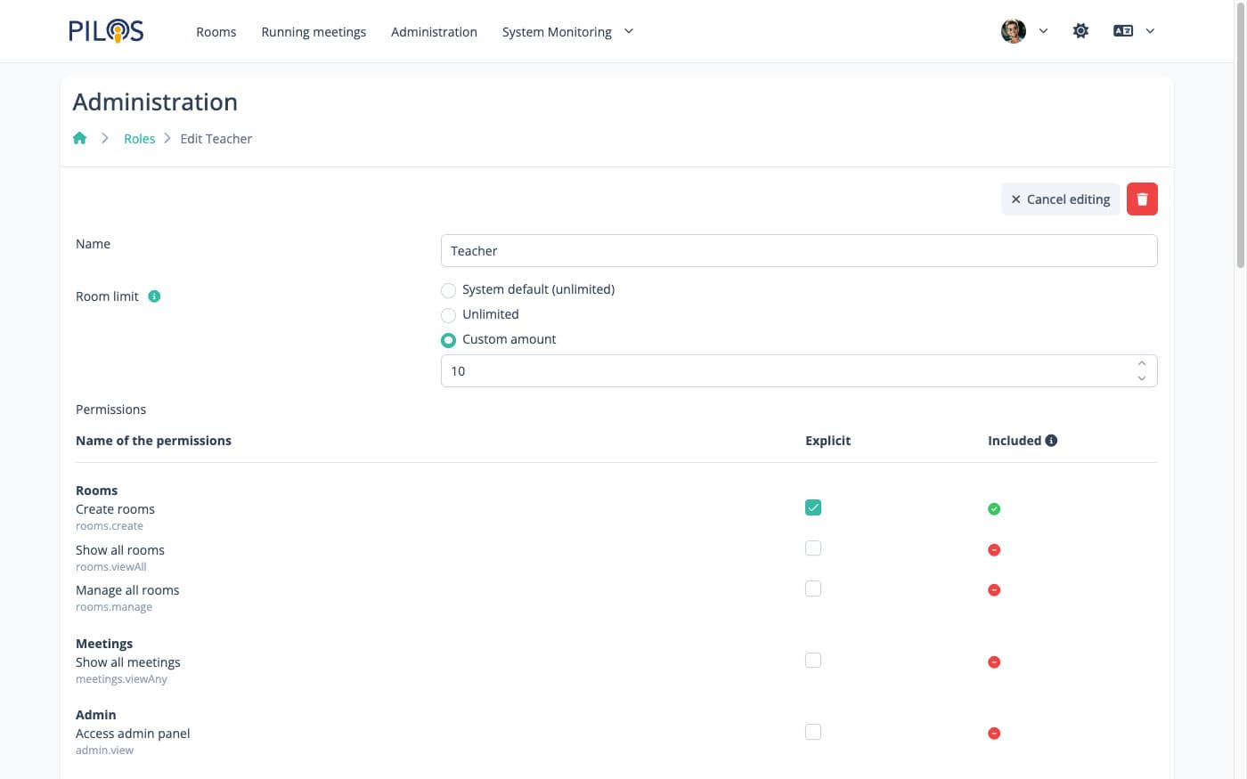Enable the Show all rooms checkbox
The width and height of the screenshot is (1247, 779).
pos(813,548)
